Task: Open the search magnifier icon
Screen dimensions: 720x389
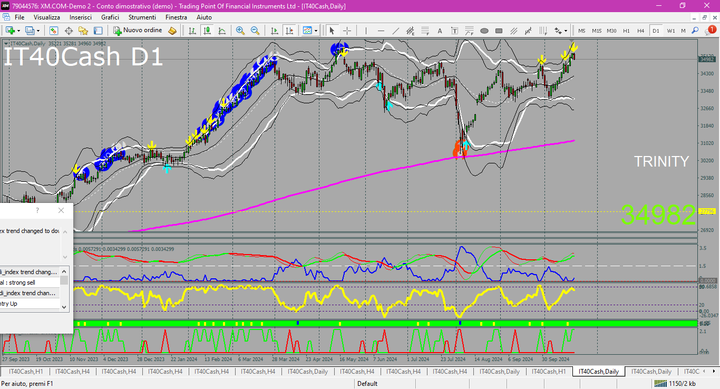Action: click(696, 31)
